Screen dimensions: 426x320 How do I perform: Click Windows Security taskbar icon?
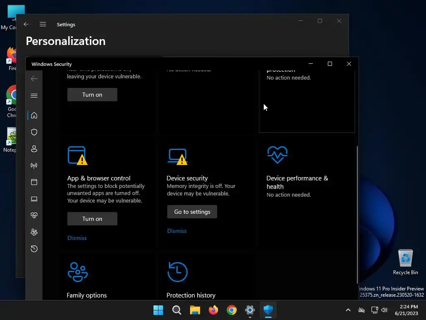point(268,310)
